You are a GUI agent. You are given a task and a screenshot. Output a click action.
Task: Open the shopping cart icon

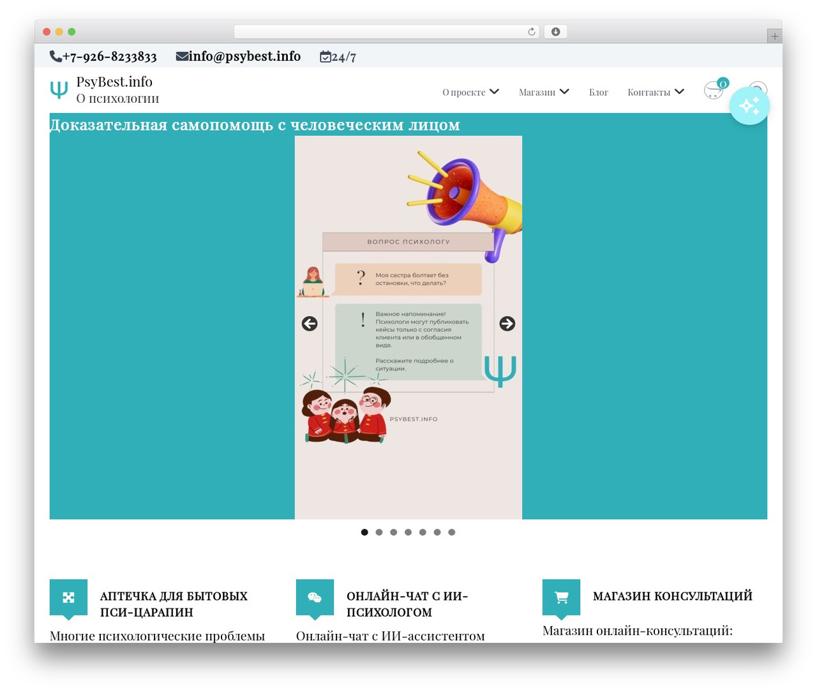(x=713, y=91)
